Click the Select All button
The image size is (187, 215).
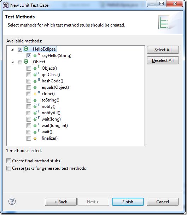tap(163, 50)
